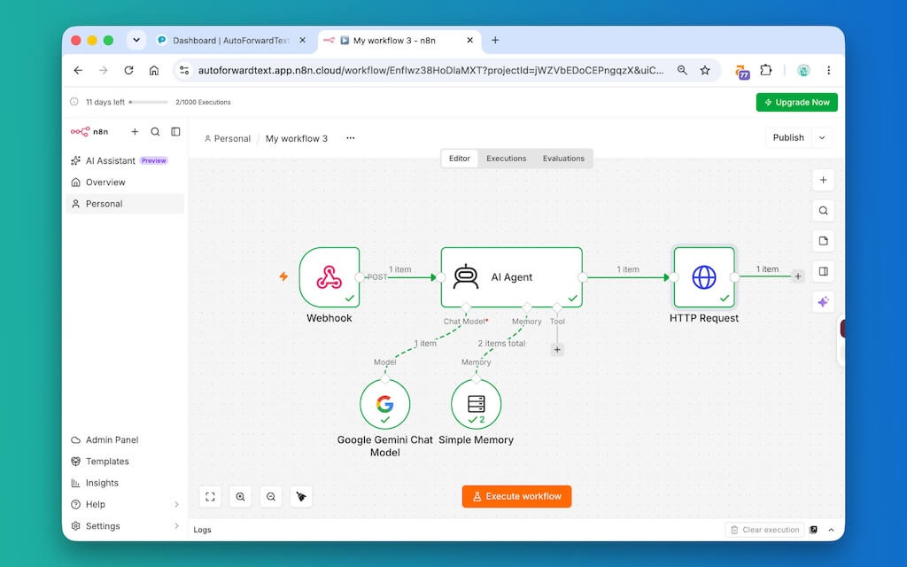Open Personal project in sidebar
Viewport: 907px width, 567px height.
(x=125, y=204)
